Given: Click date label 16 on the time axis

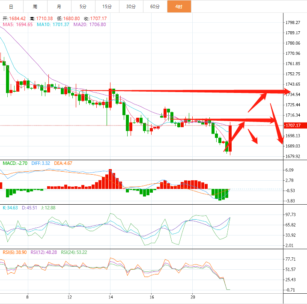Looking at the screenshot, I should tap(152, 297).
